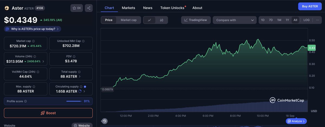Click the 0.43 current price marker
325x127 pixels.
(x=312, y=48)
